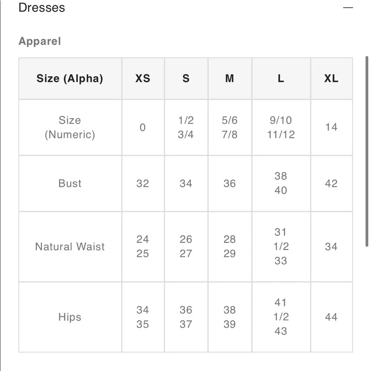Collapse the Dresses section minus icon
This screenshot has height=371, width=371.
click(348, 7)
